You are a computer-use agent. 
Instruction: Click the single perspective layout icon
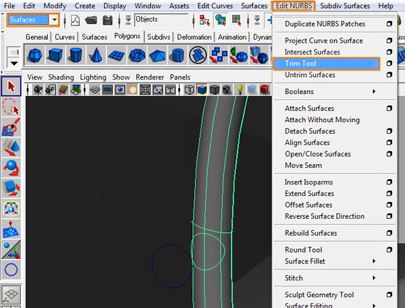[11, 294]
